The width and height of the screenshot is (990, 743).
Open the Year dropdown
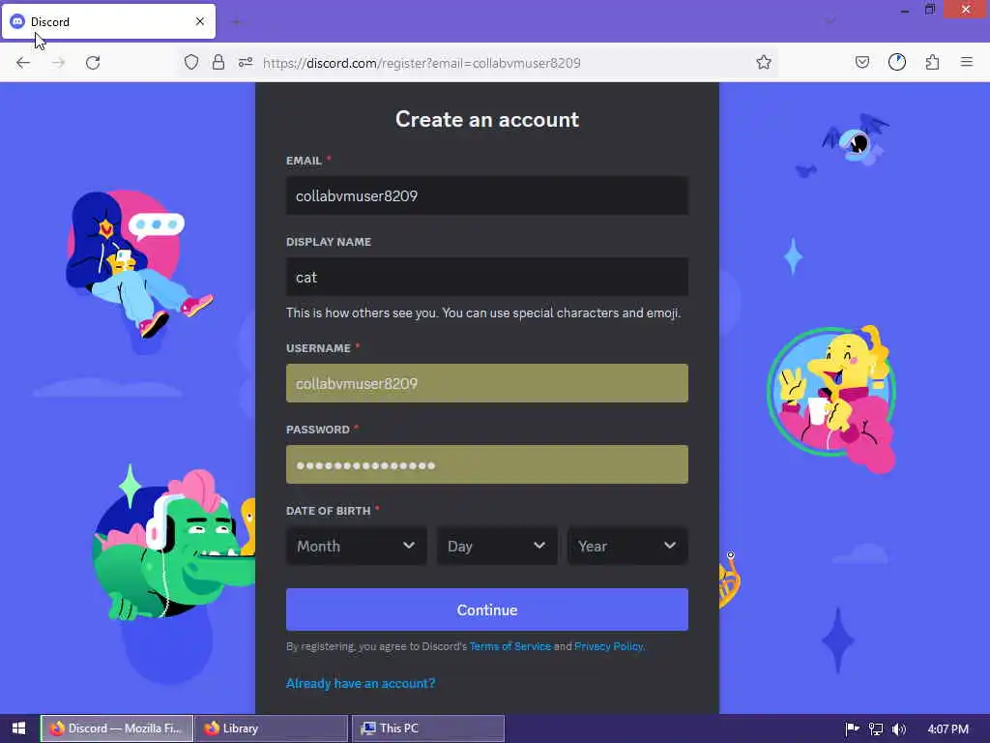click(x=627, y=546)
